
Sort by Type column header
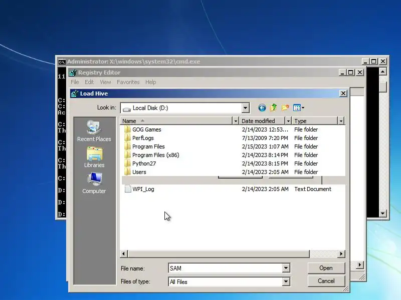[x=315, y=121]
